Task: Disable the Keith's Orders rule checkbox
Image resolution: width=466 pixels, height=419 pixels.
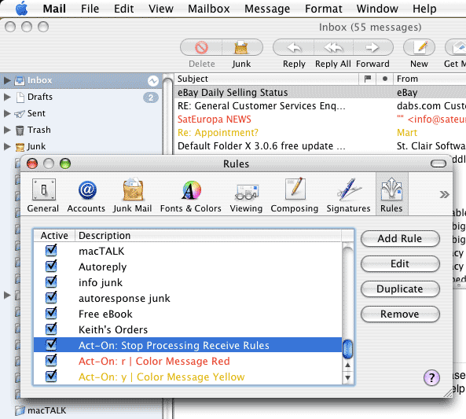Action: point(51,329)
